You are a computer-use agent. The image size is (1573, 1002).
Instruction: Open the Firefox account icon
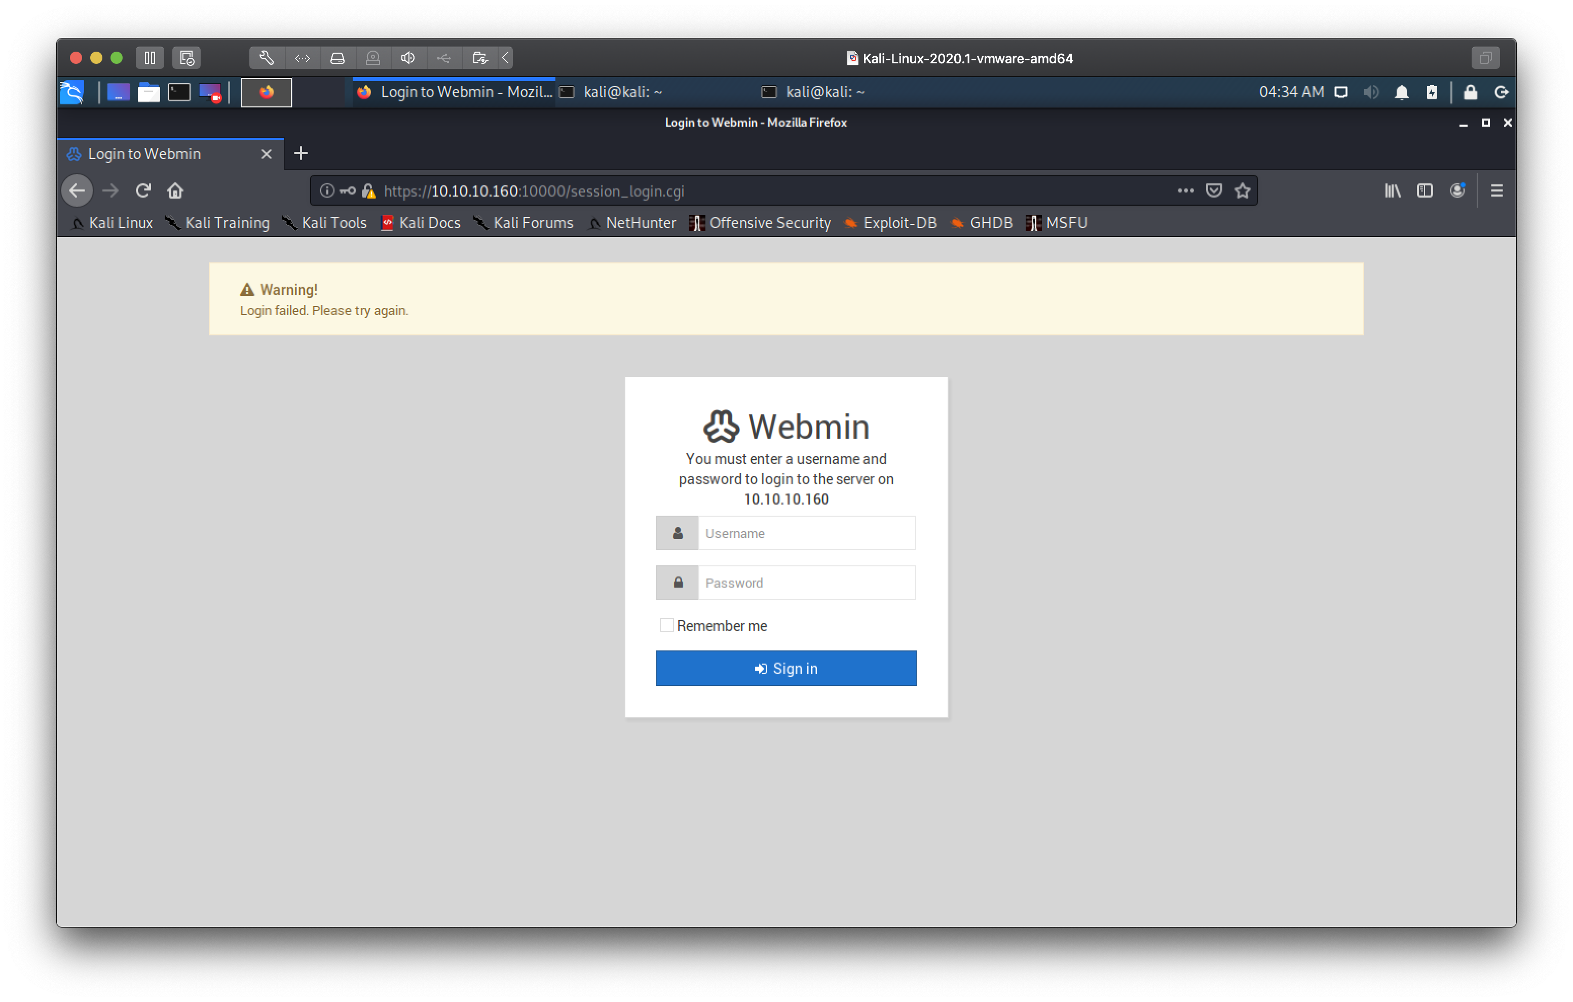[x=1457, y=191]
